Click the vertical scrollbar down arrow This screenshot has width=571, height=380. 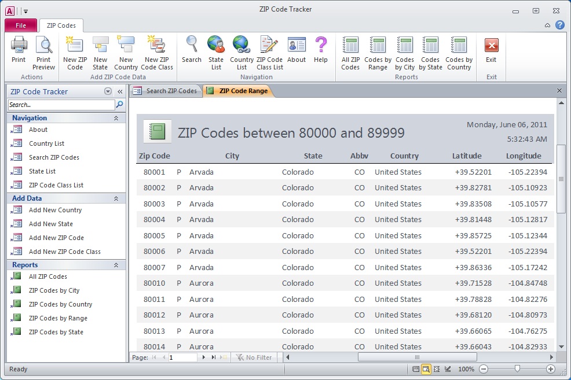[x=561, y=346]
